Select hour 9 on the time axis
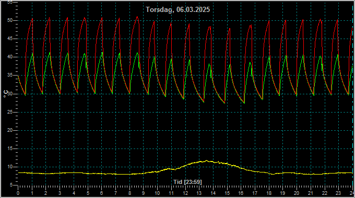 pyautogui.click(x=144, y=193)
